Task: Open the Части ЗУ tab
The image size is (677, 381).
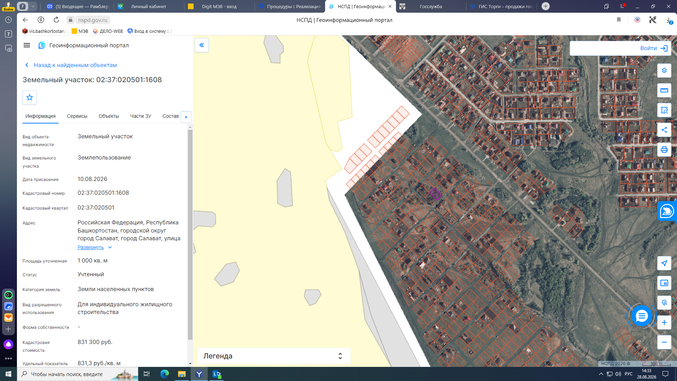Action: 140,116
